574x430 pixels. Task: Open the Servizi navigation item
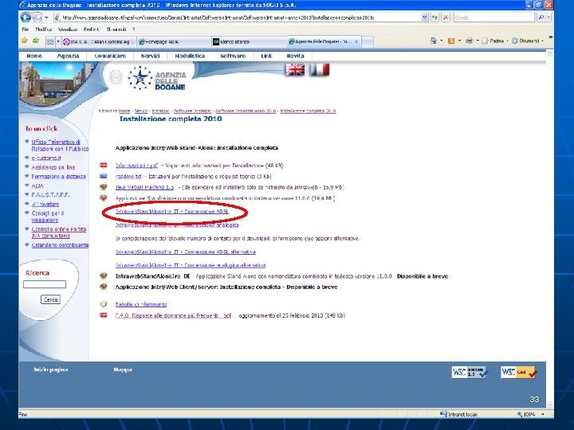coord(150,56)
